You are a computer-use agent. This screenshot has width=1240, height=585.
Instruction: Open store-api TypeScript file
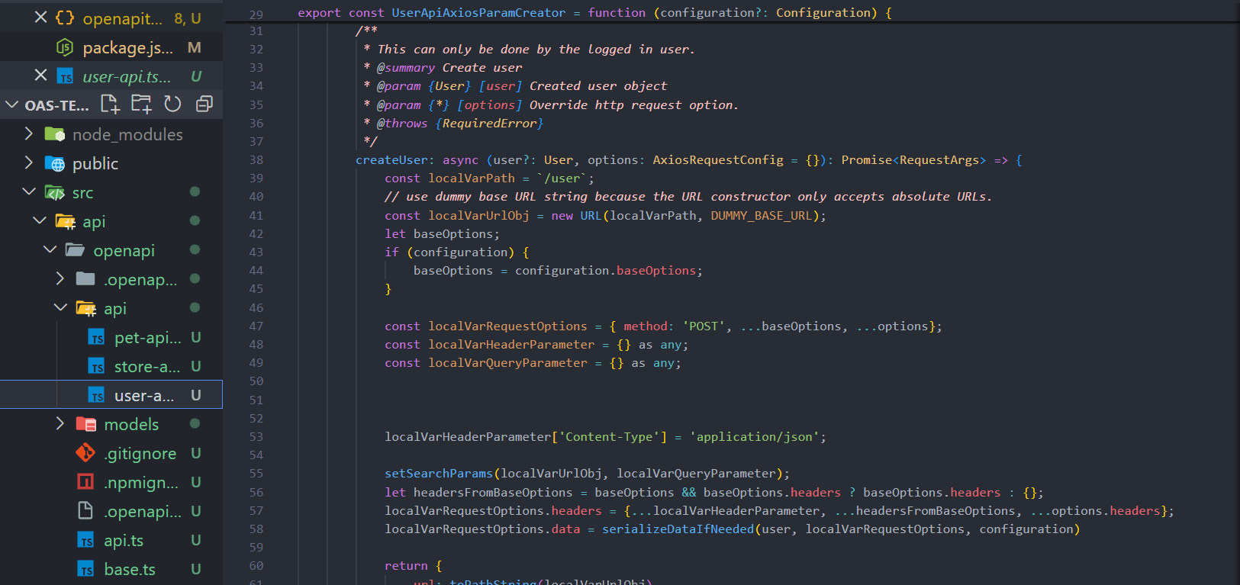147,367
